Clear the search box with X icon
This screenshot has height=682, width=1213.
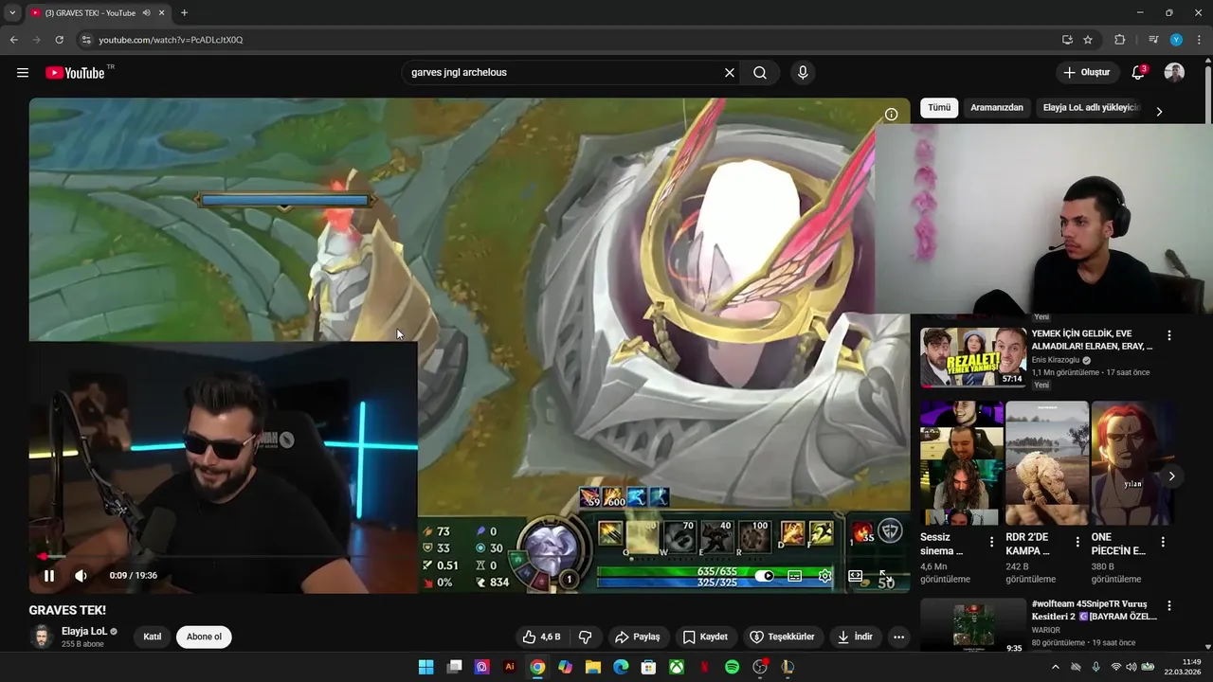coord(730,73)
